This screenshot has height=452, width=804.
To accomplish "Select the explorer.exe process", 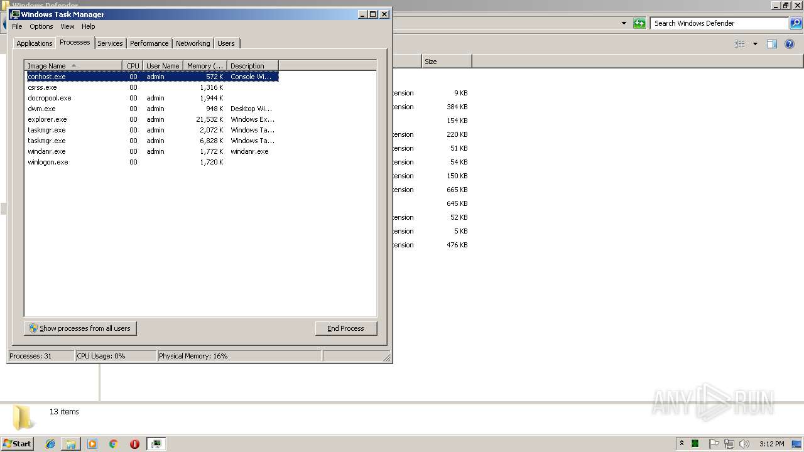I will tap(153, 119).
